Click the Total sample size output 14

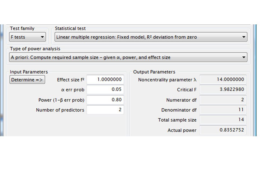point(223,119)
